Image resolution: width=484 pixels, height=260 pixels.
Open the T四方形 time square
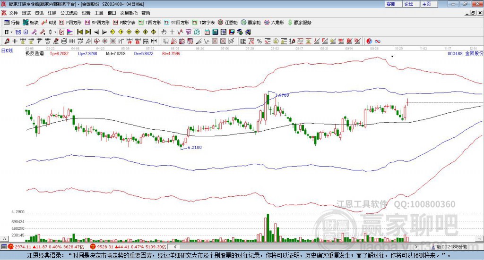tap(150, 23)
